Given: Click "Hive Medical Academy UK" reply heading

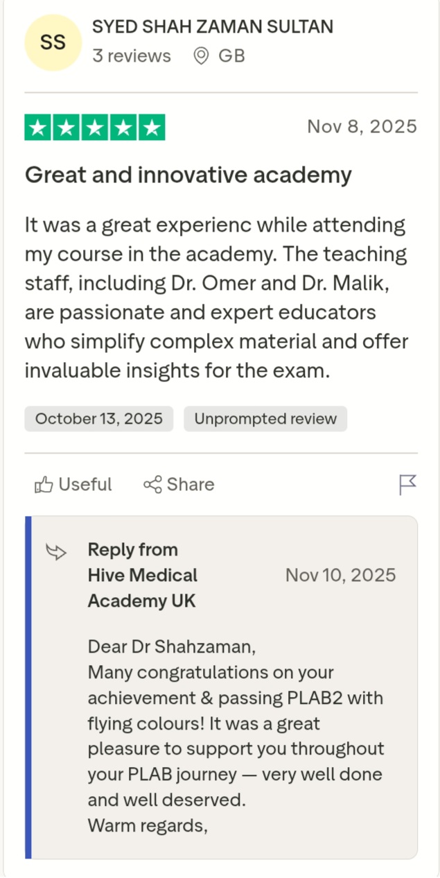Looking at the screenshot, I should click(x=143, y=588).
